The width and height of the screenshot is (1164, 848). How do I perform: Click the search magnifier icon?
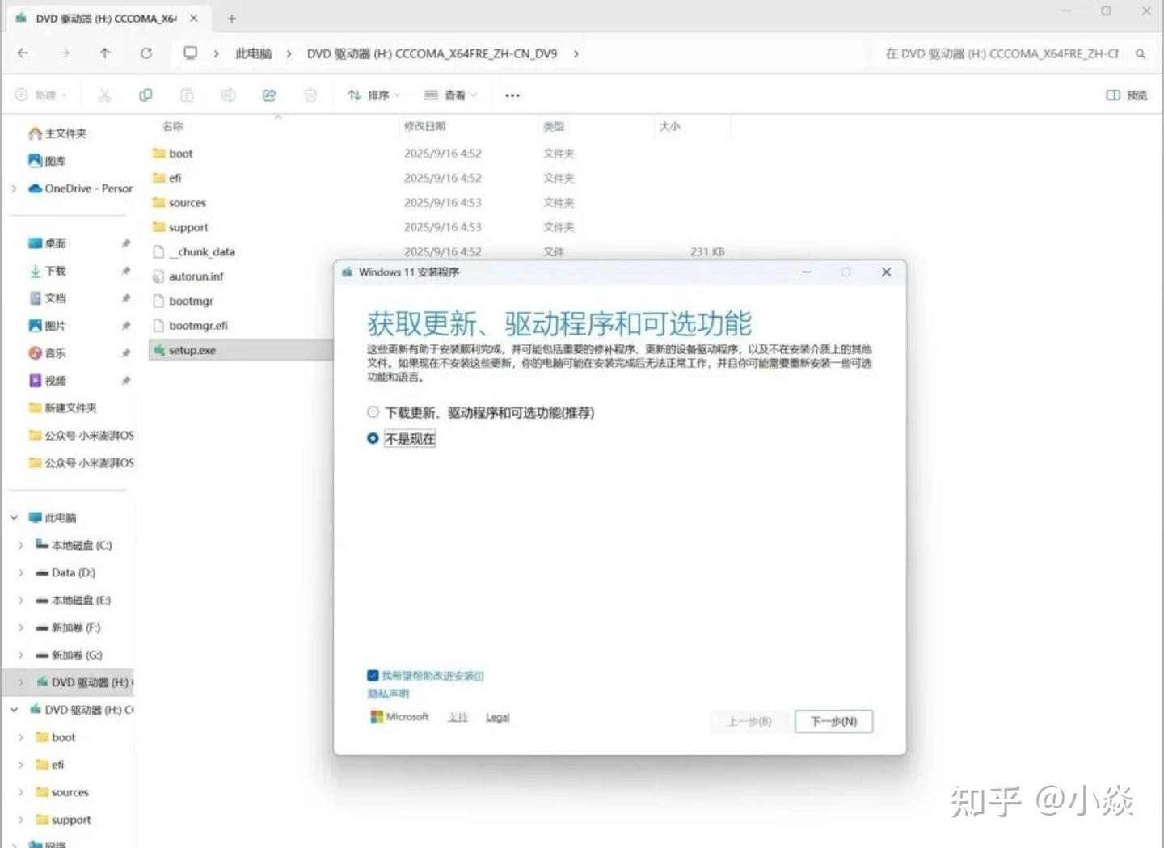coord(1141,53)
